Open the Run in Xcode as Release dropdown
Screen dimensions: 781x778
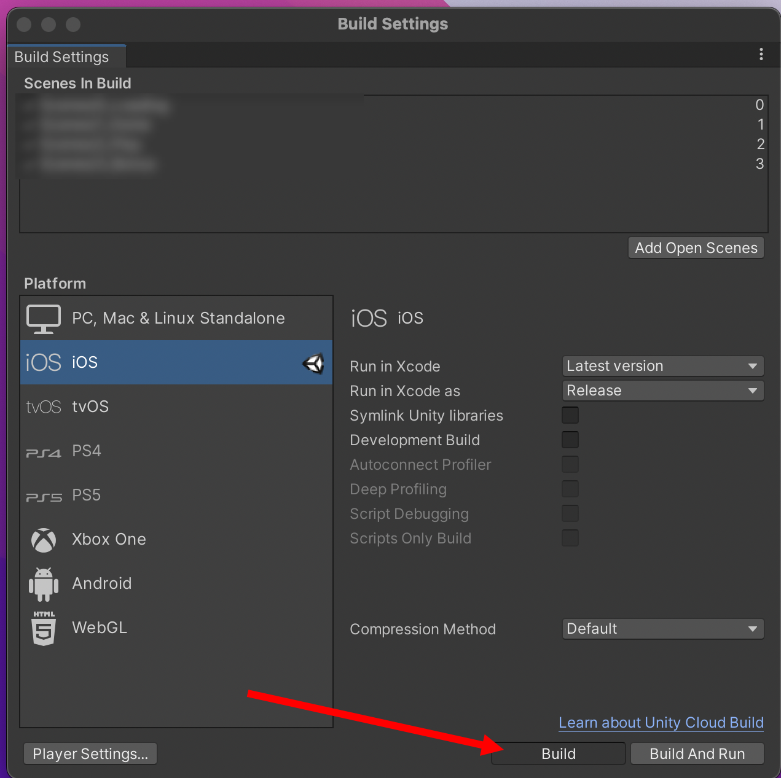[x=663, y=391]
